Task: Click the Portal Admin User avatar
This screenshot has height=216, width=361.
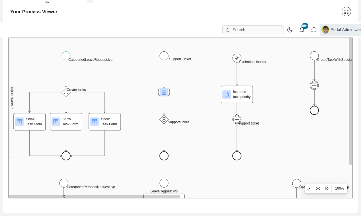Action: click(x=325, y=30)
